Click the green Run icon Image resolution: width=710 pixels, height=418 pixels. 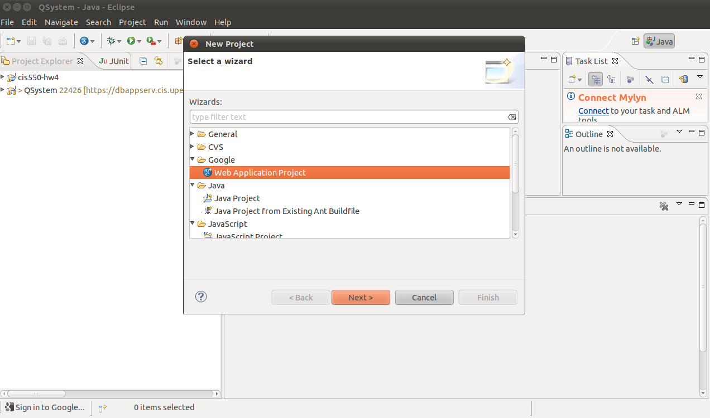[x=131, y=41]
